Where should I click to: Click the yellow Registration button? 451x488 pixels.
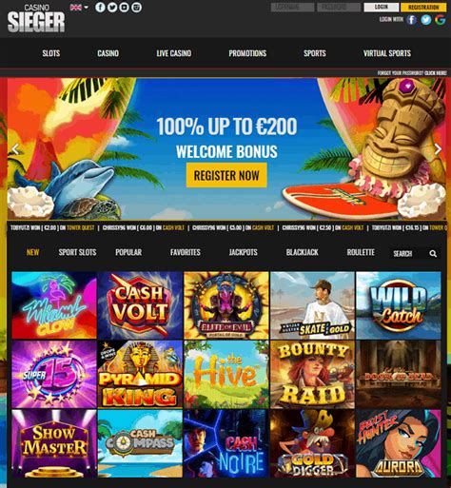(423, 7)
